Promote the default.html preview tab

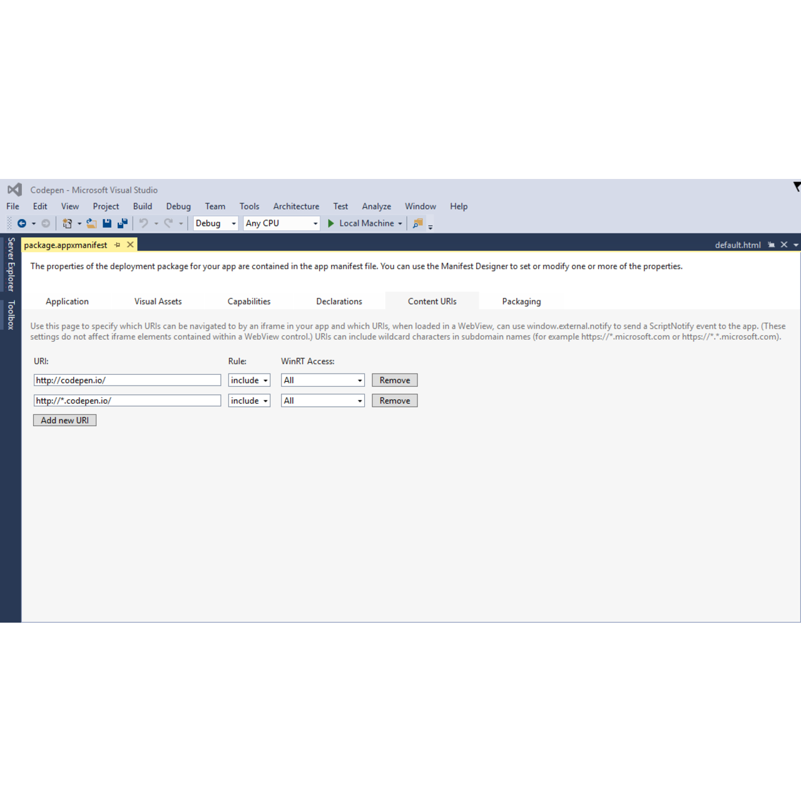[x=771, y=245]
